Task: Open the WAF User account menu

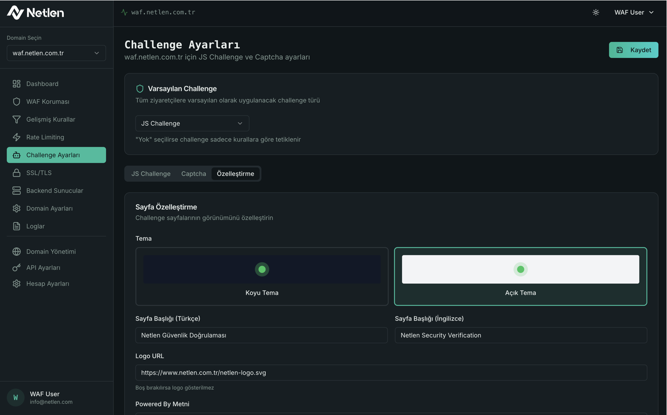Action: (634, 12)
